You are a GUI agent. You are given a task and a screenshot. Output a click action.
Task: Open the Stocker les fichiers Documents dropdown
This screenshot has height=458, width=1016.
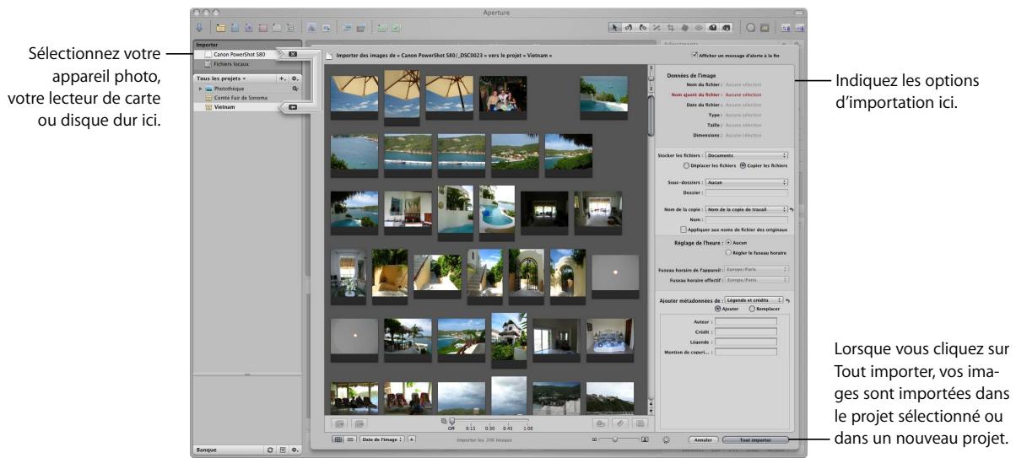746,155
